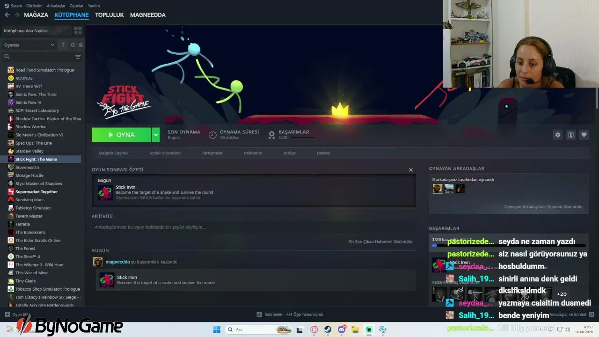599x337 pixels.
Task: Click İndirmeler downloads status text
Action: coord(294,315)
